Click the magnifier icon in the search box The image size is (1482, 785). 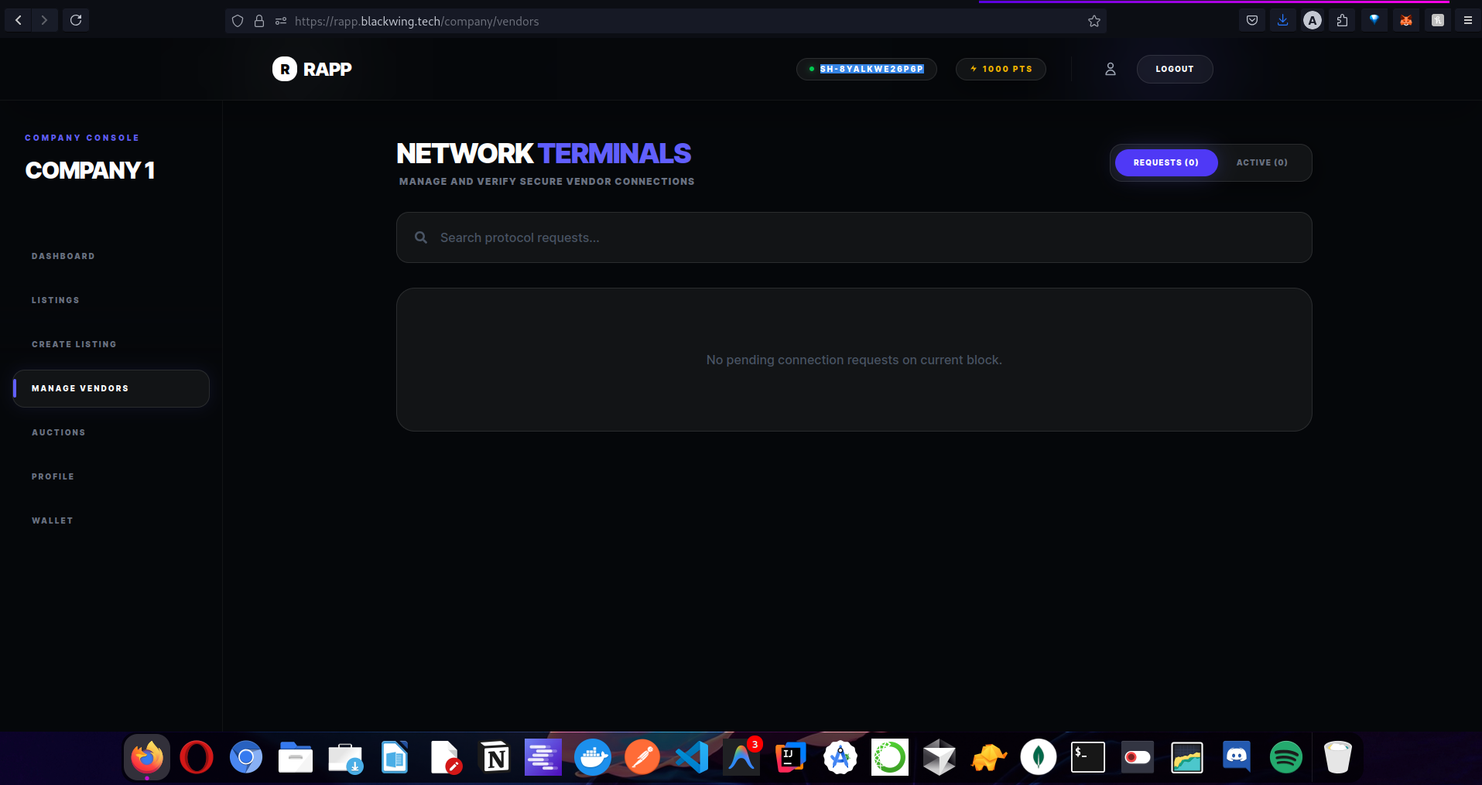tap(421, 237)
